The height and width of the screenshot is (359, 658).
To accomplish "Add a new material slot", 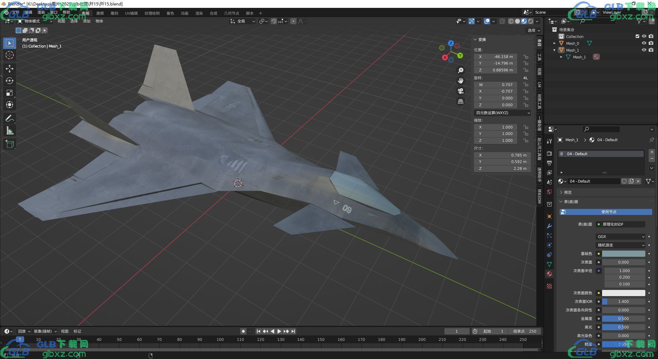I will coord(652,152).
